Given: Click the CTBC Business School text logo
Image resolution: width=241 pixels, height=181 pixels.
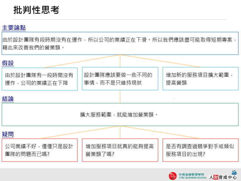Looking at the screenshot, I should (x=192, y=176).
